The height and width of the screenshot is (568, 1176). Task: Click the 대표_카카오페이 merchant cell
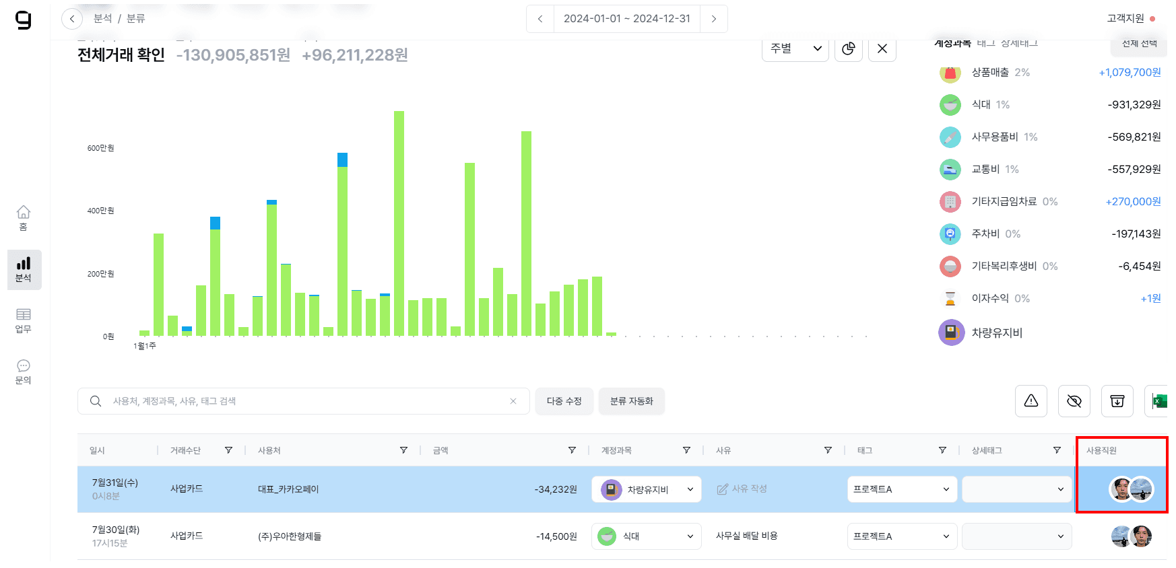point(288,489)
